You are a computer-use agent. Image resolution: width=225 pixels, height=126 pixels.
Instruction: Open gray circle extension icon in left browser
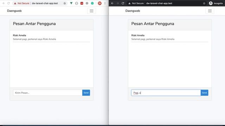(87, 3)
